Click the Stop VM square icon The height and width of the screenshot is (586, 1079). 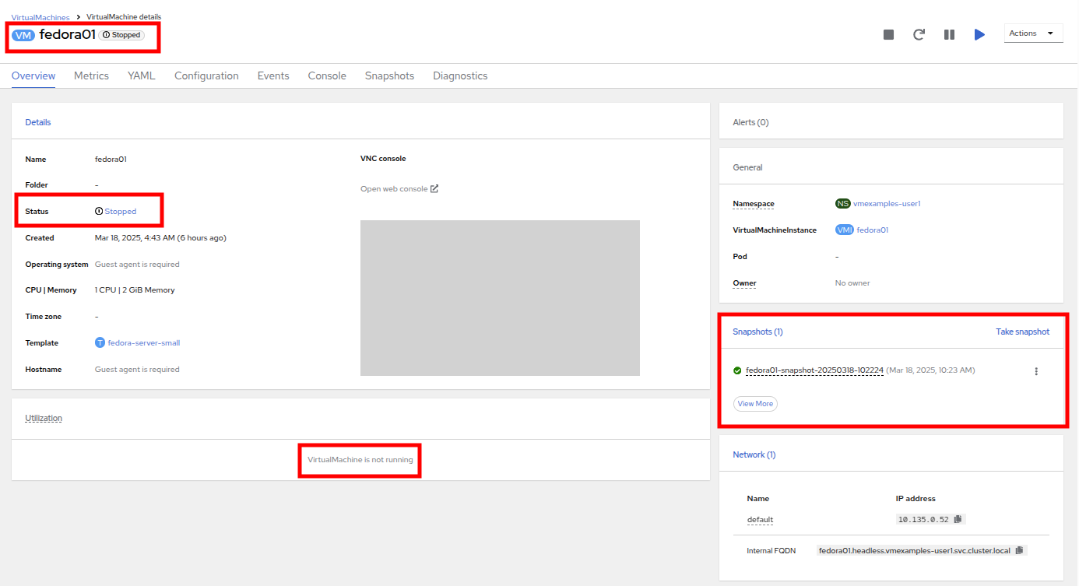point(888,34)
